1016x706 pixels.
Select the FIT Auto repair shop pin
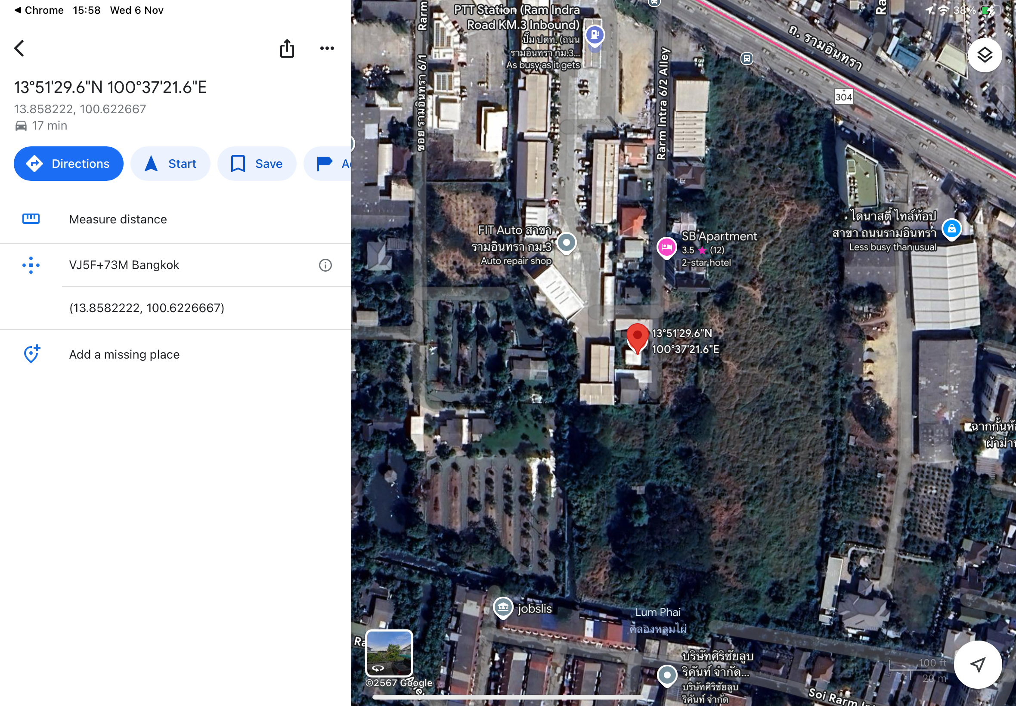(566, 243)
